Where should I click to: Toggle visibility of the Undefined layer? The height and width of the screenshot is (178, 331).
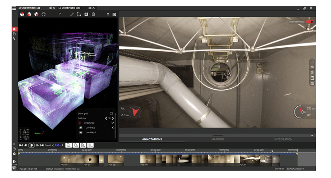tap(79, 123)
